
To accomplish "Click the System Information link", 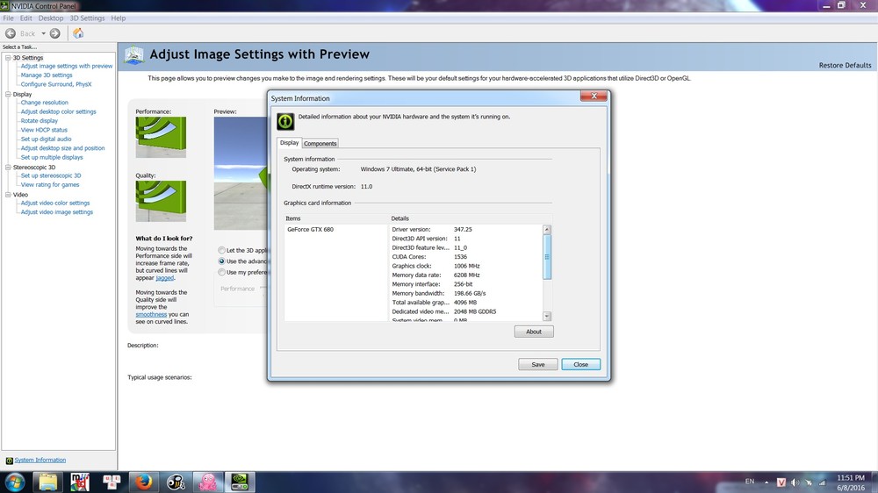I will click(40, 460).
